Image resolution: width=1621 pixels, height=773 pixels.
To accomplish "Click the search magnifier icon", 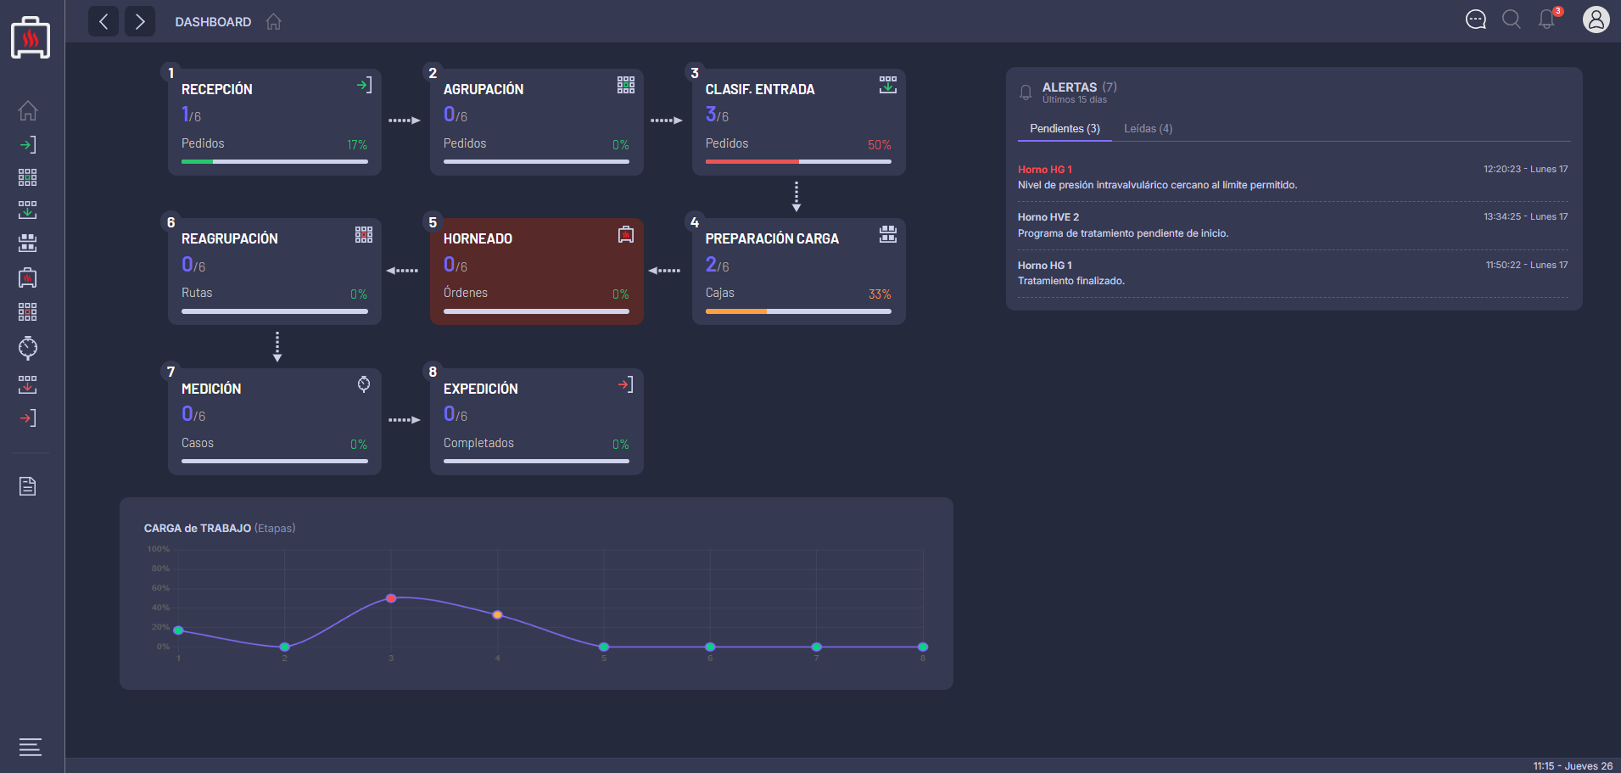I will (1512, 20).
